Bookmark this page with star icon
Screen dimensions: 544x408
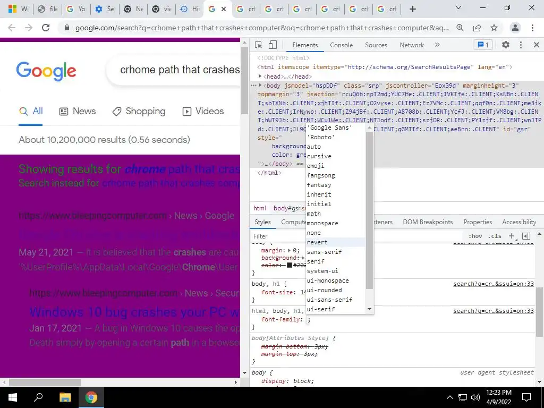coord(494,28)
